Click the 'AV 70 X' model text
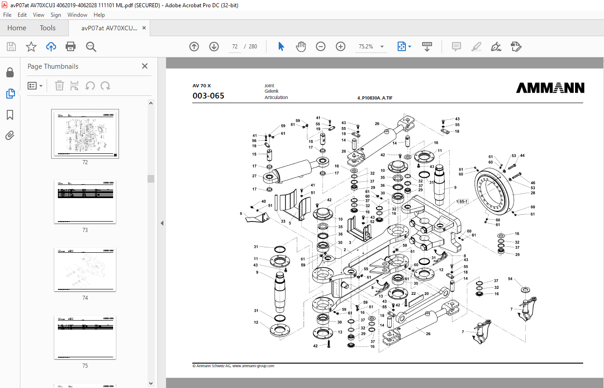 (x=202, y=85)
